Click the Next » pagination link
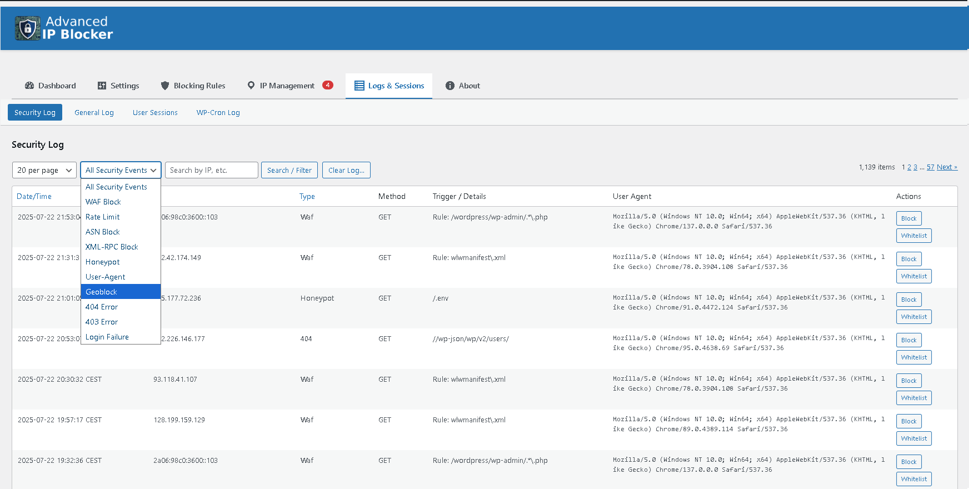Viewport: 969px width, 489px height. tap(947, 167)
